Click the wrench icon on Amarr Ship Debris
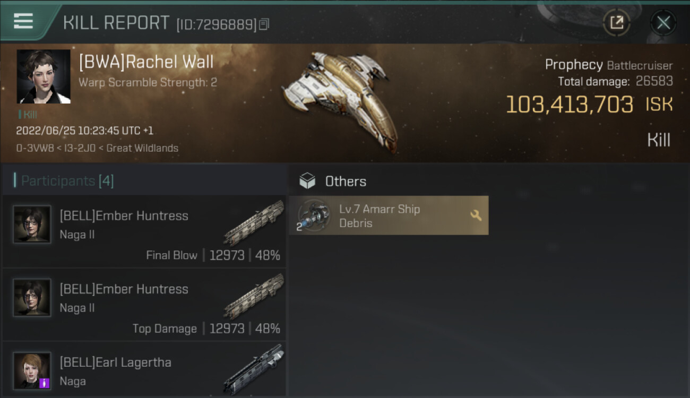The width and height of the screenshot is (690, 398). click(x=476, y=215)
